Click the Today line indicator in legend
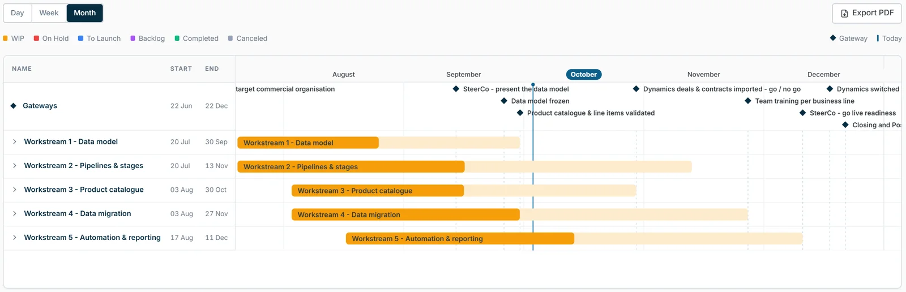 [878, 38]
